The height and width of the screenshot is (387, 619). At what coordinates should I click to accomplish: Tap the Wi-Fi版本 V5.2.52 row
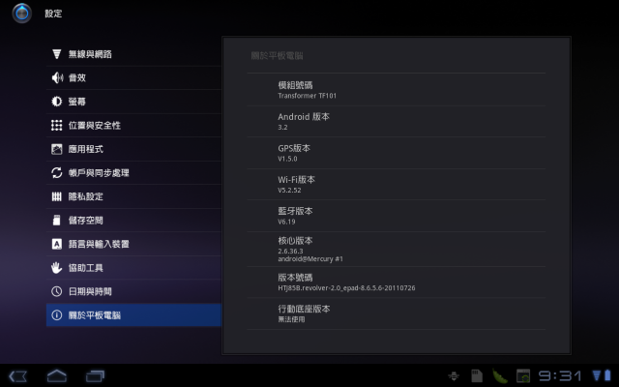click(x=396, y=185)
